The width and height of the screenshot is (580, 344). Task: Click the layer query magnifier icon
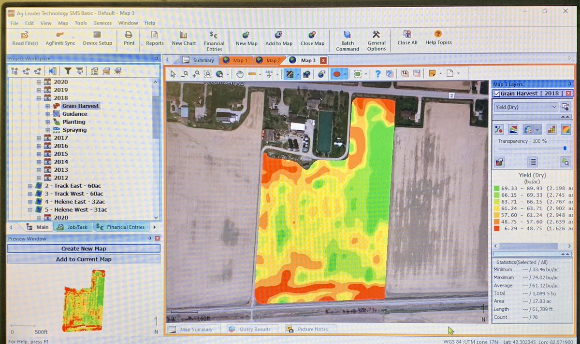click(x=565, y=162)
